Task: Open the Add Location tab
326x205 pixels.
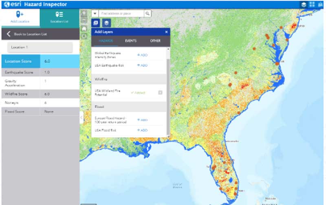Action: 20,17
